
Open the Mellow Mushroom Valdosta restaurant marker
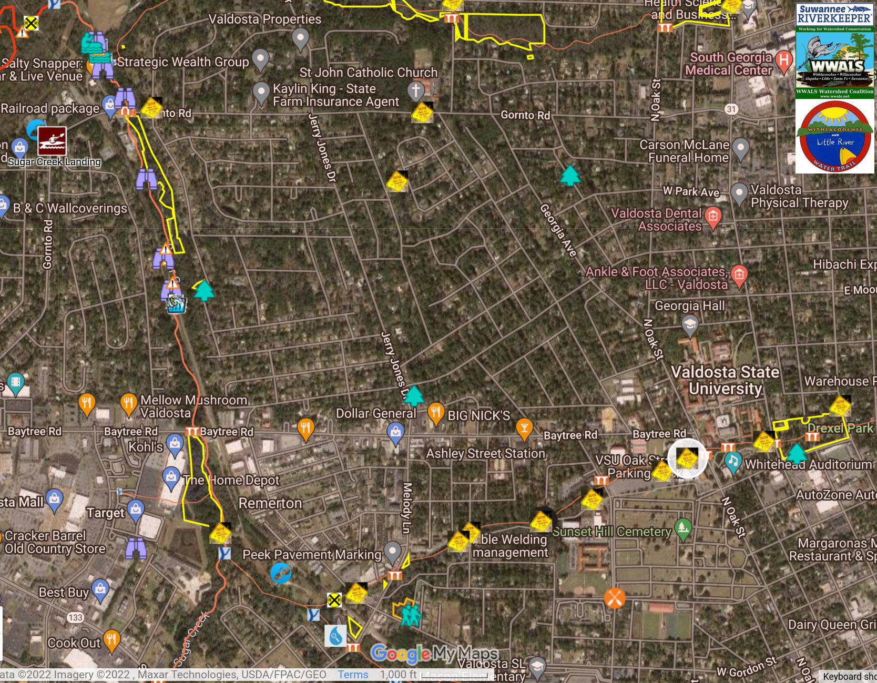click(x=128, y=404)
